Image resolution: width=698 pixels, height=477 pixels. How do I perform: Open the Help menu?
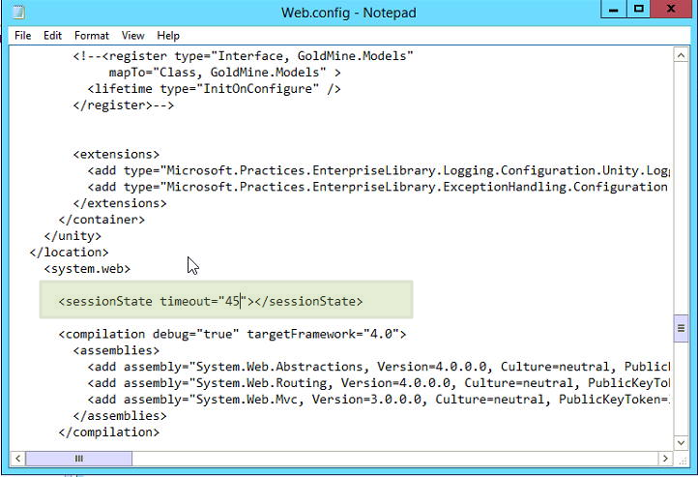[168, 35]
